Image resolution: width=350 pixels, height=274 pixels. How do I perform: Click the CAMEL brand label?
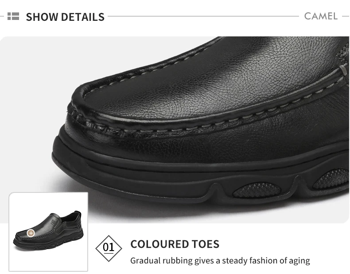click(321, 16)
